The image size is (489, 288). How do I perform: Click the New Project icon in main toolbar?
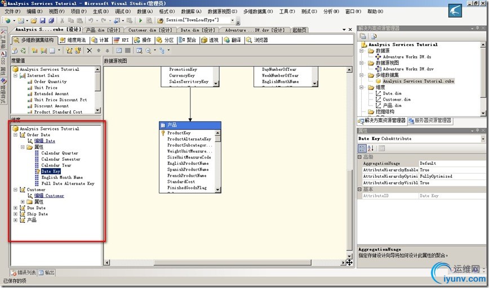pos(7,21)
